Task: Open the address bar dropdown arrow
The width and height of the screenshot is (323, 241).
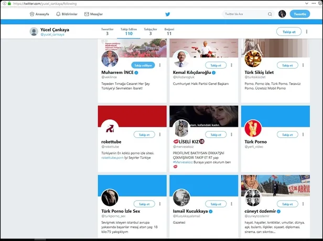Action: pyautogui.click(x=307, y=3)
